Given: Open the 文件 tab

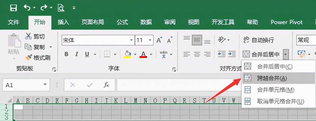Looking at the screenshot, I should click(14, 22).
